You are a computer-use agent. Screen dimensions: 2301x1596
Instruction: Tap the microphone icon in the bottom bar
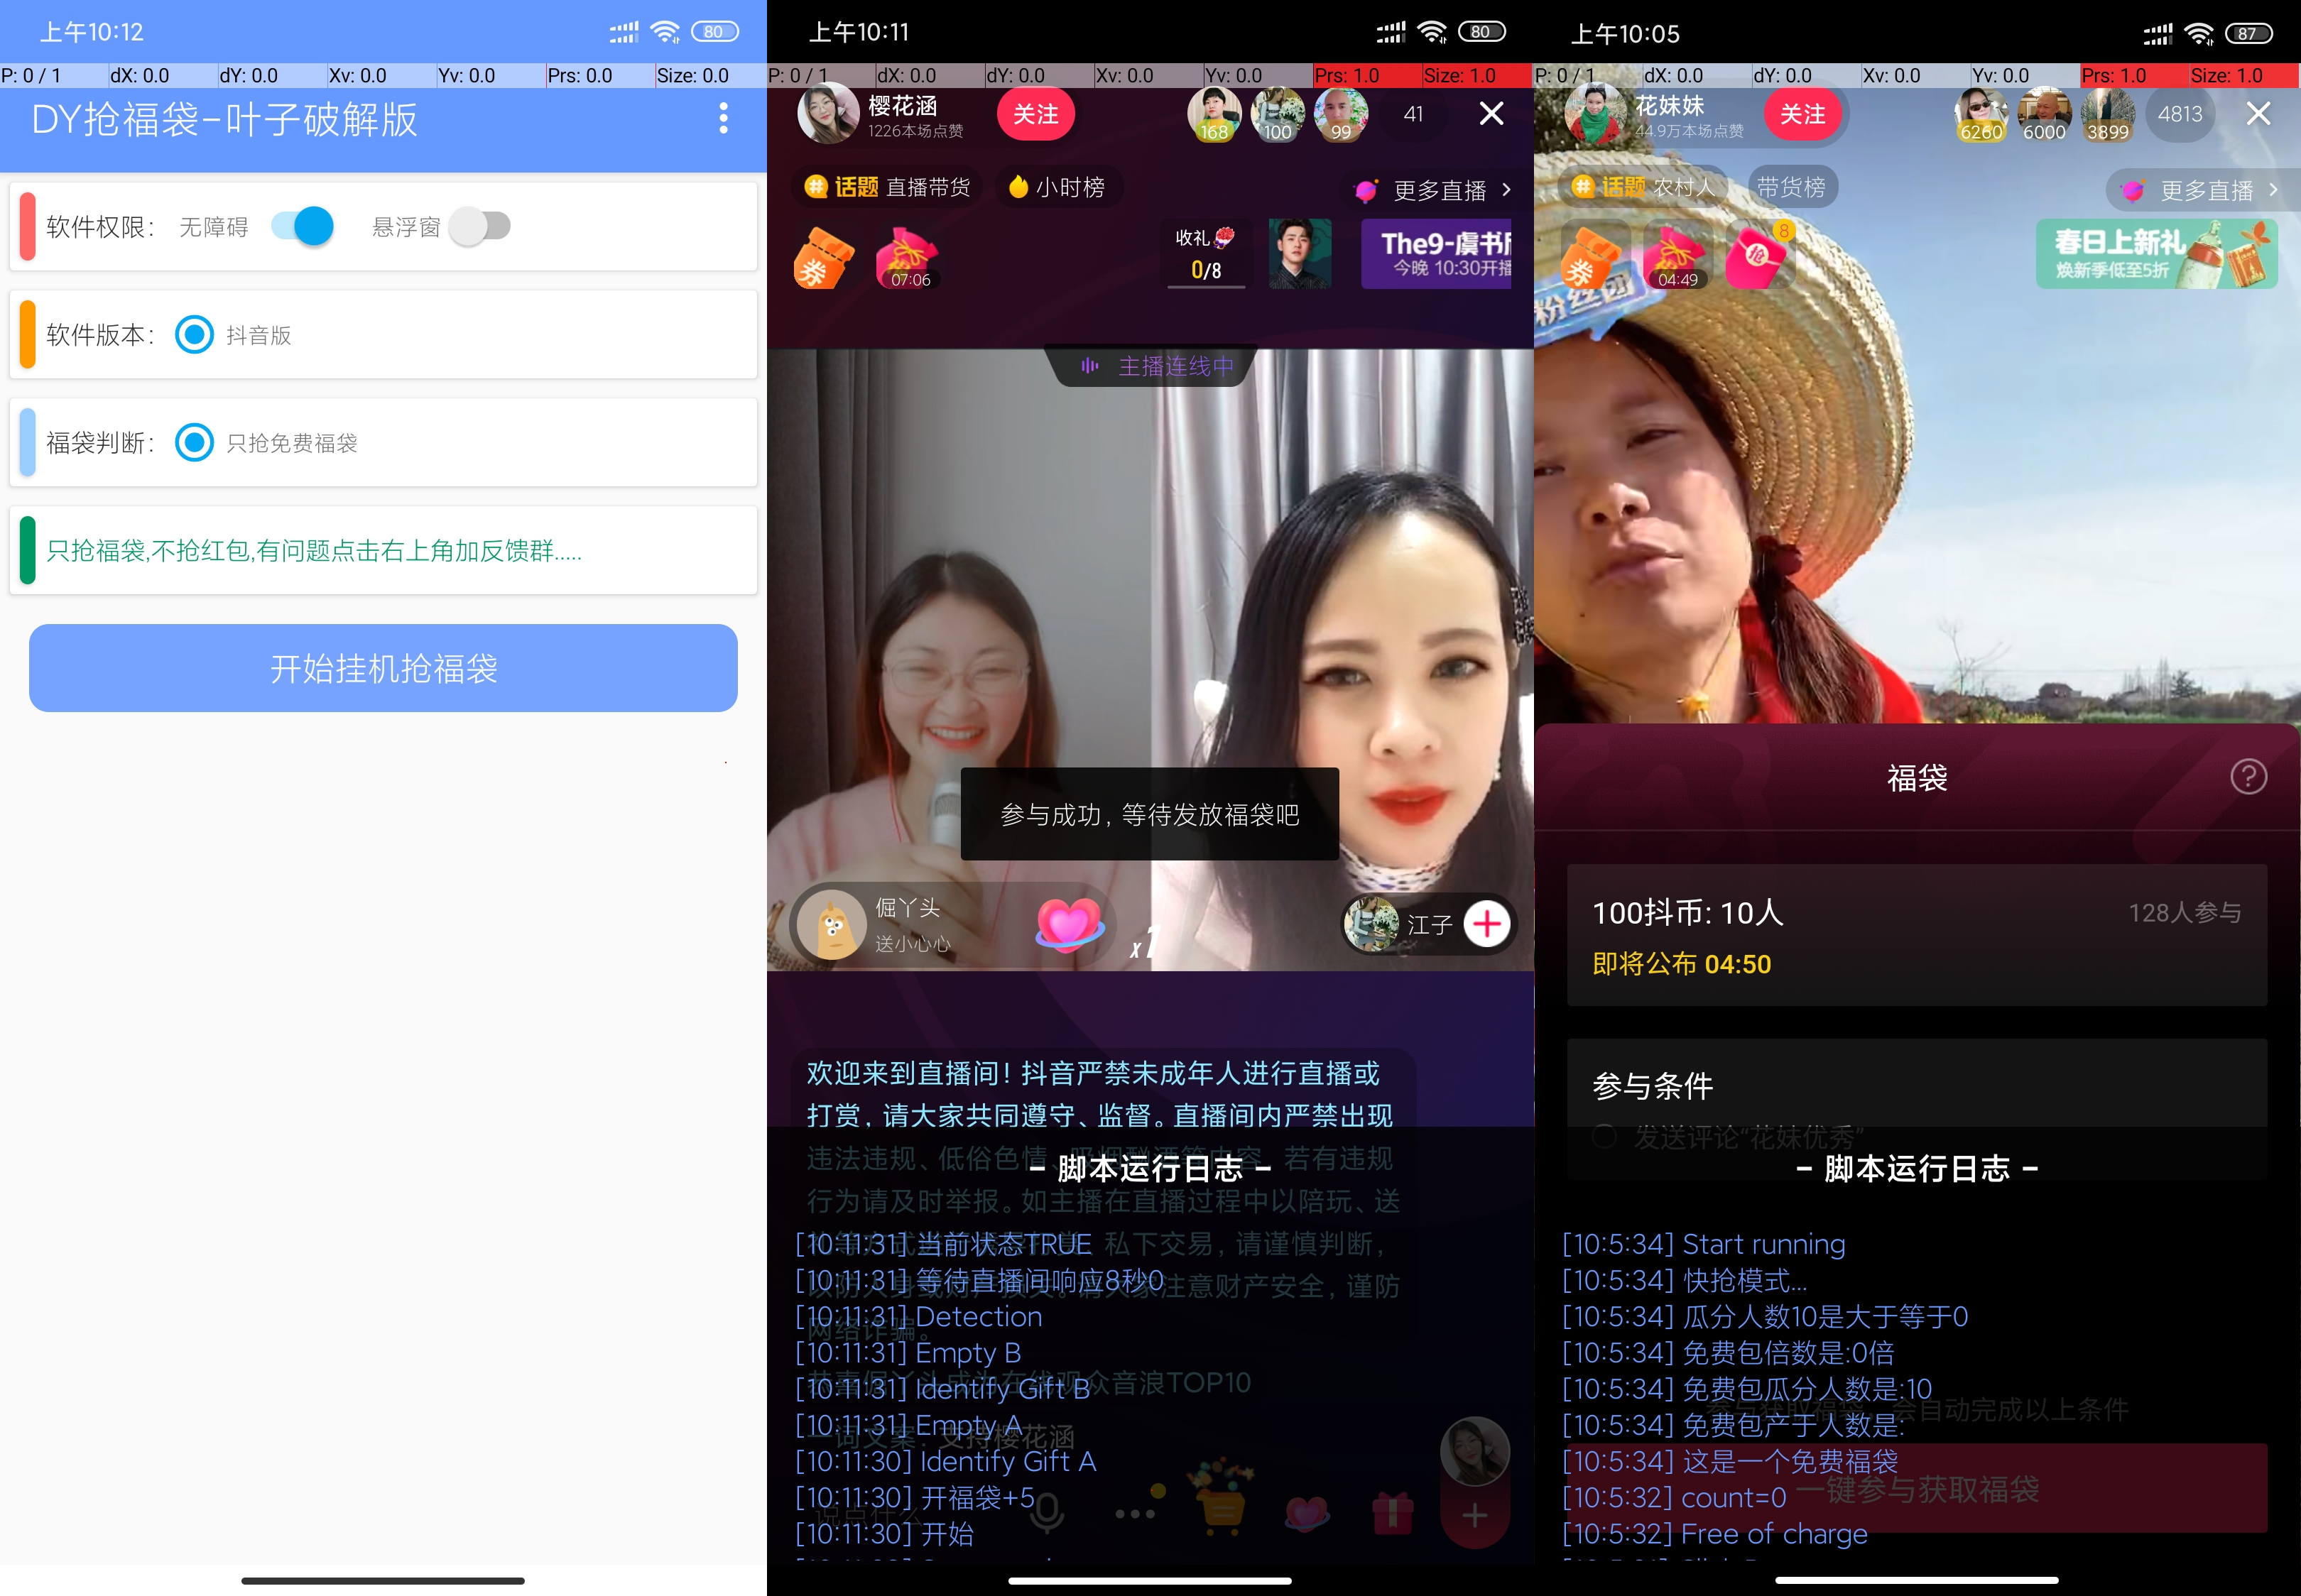(x=1047, y=1513)
